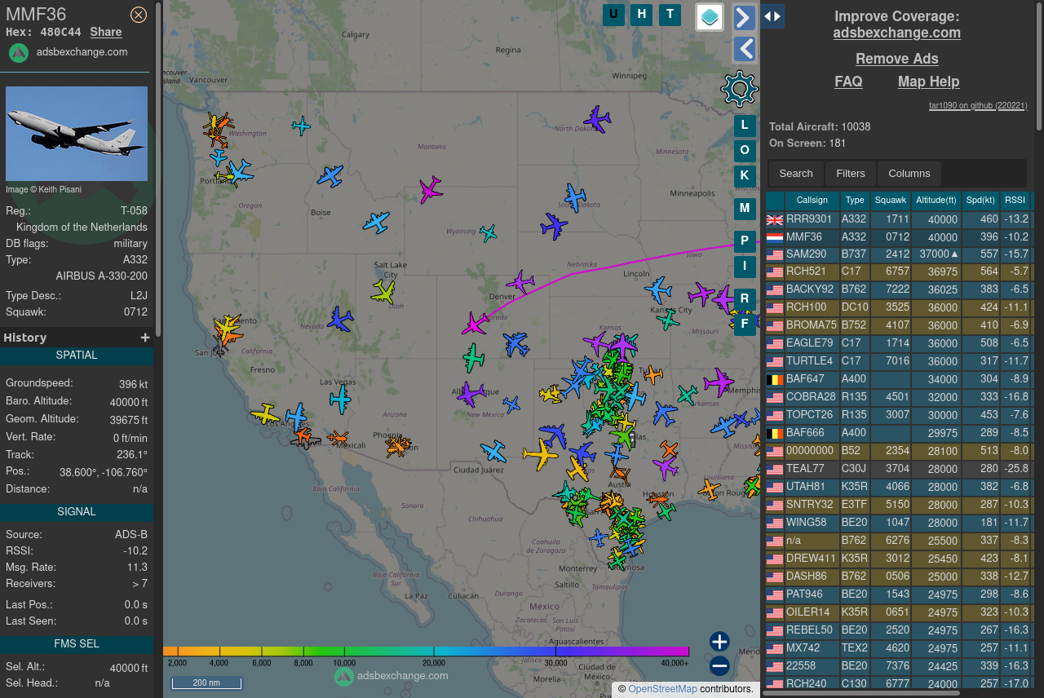The image size is (1044, 698).
Task: Sort table by Type column
Action: [855, 200]
